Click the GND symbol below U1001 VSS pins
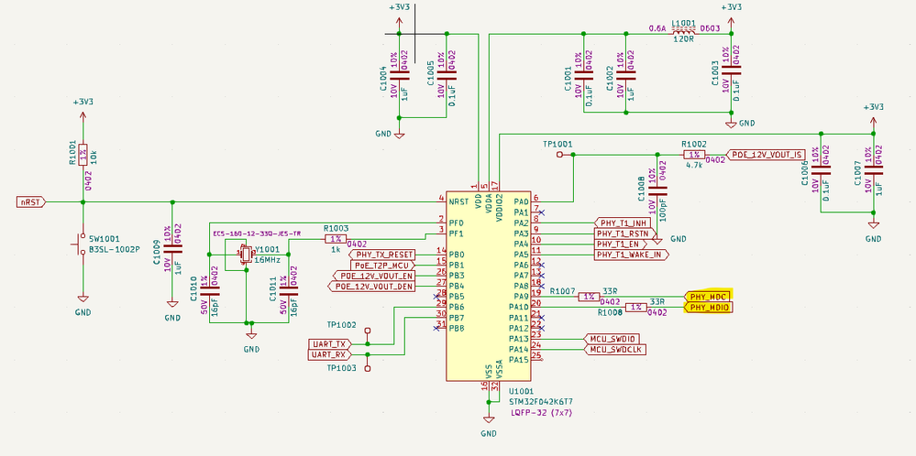Screen dimensions: 916x456 pyautogui.click(x=489, y=419)
